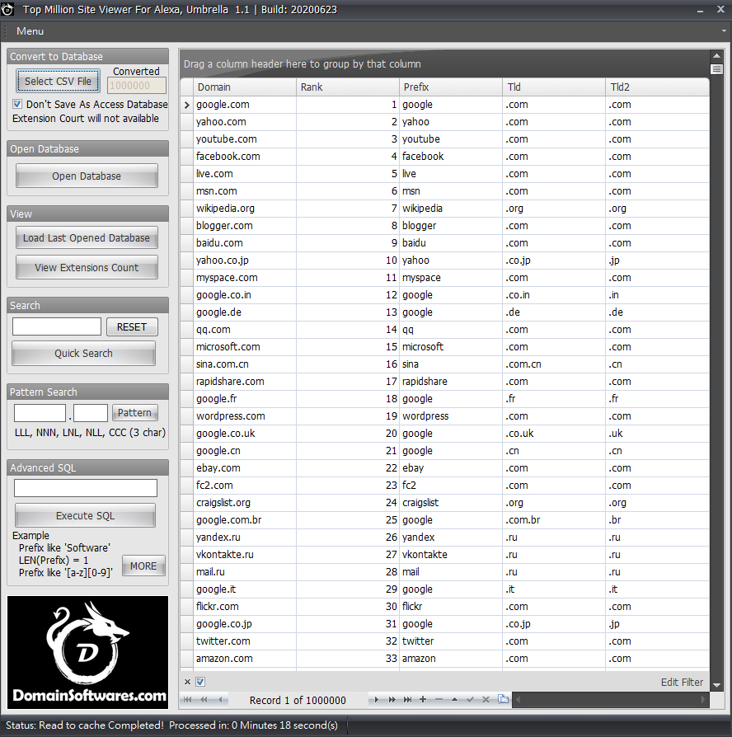This screenshot has width=732, height=737.
Task: Sort by the Rank column header
Action: coord(347,87)
